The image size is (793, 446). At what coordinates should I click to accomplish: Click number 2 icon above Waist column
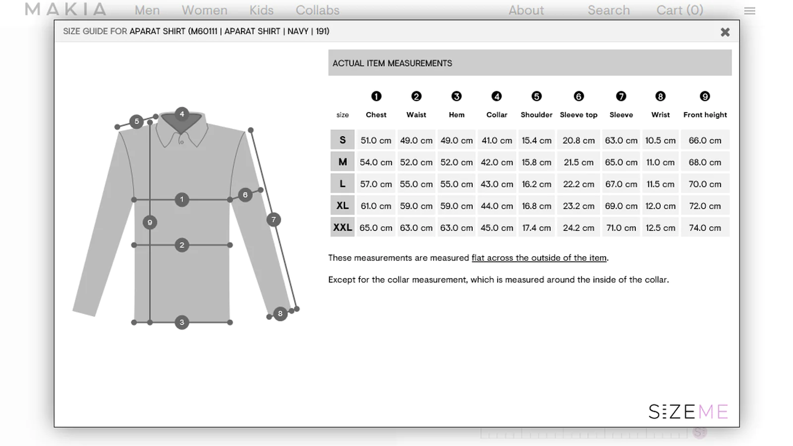pyautogui.click(x=416, y=96)
